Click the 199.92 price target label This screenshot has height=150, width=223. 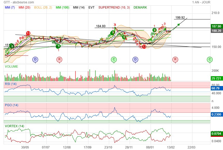(180, 18)
